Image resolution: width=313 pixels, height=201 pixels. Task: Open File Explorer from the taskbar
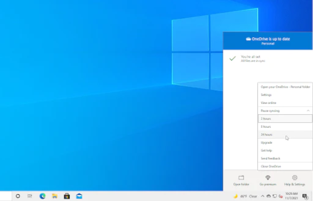coord(54,196)
